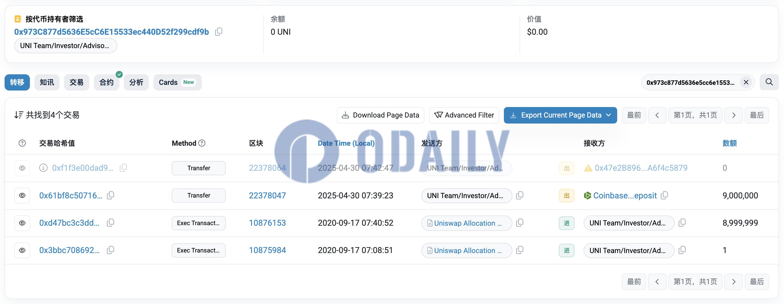Open the Method column help icon
The height and width of the screenshot is (304, 784).
tap(202, 143)
